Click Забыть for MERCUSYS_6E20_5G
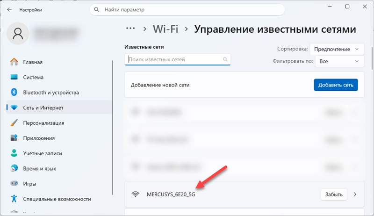The width and height of the screenshot is (374, 216). pyautogui.click(x=334, y=194)
